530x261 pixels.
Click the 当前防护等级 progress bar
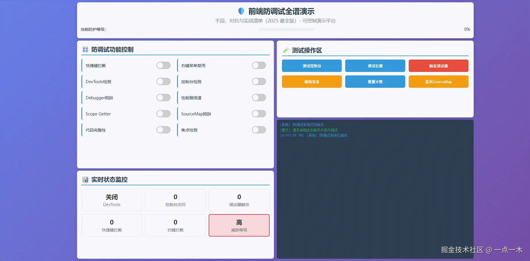pyautogui.click(x=286, y=29)
